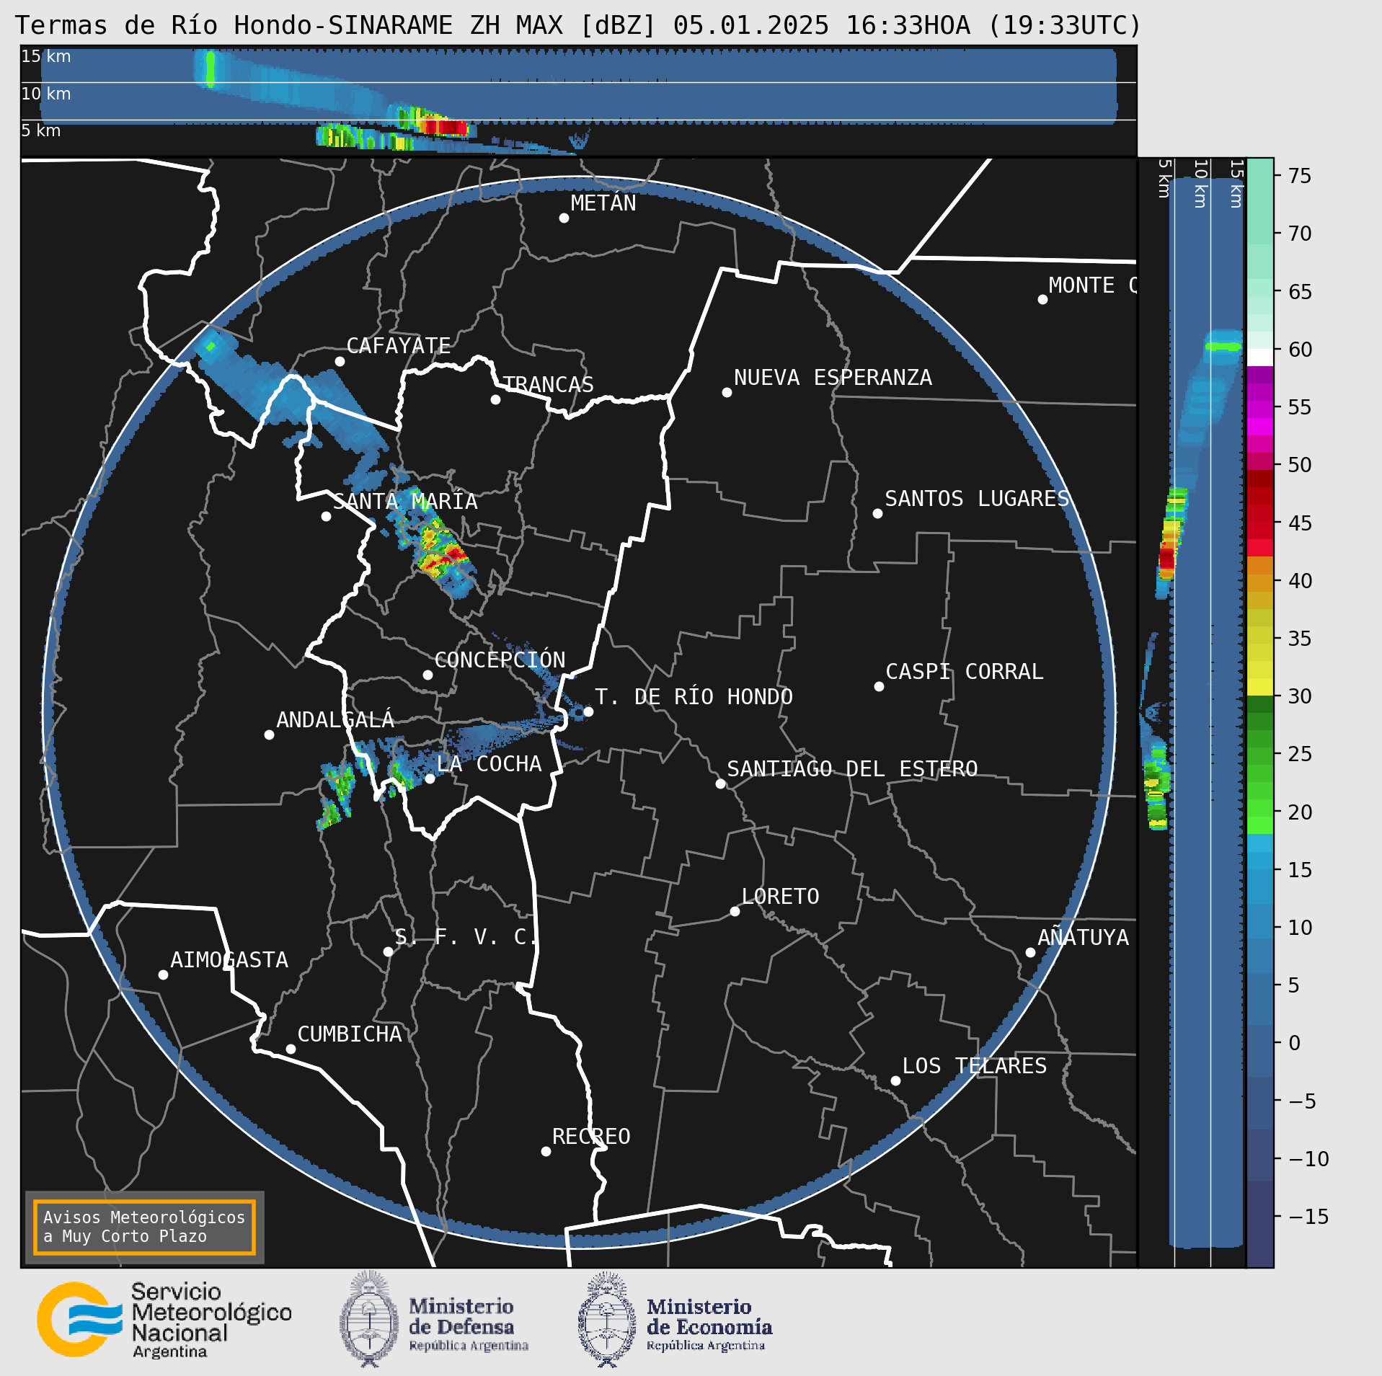Click the CAFAYATE city marker dot
Screen dimensions: 1382x1376
(x=340, y=361)
